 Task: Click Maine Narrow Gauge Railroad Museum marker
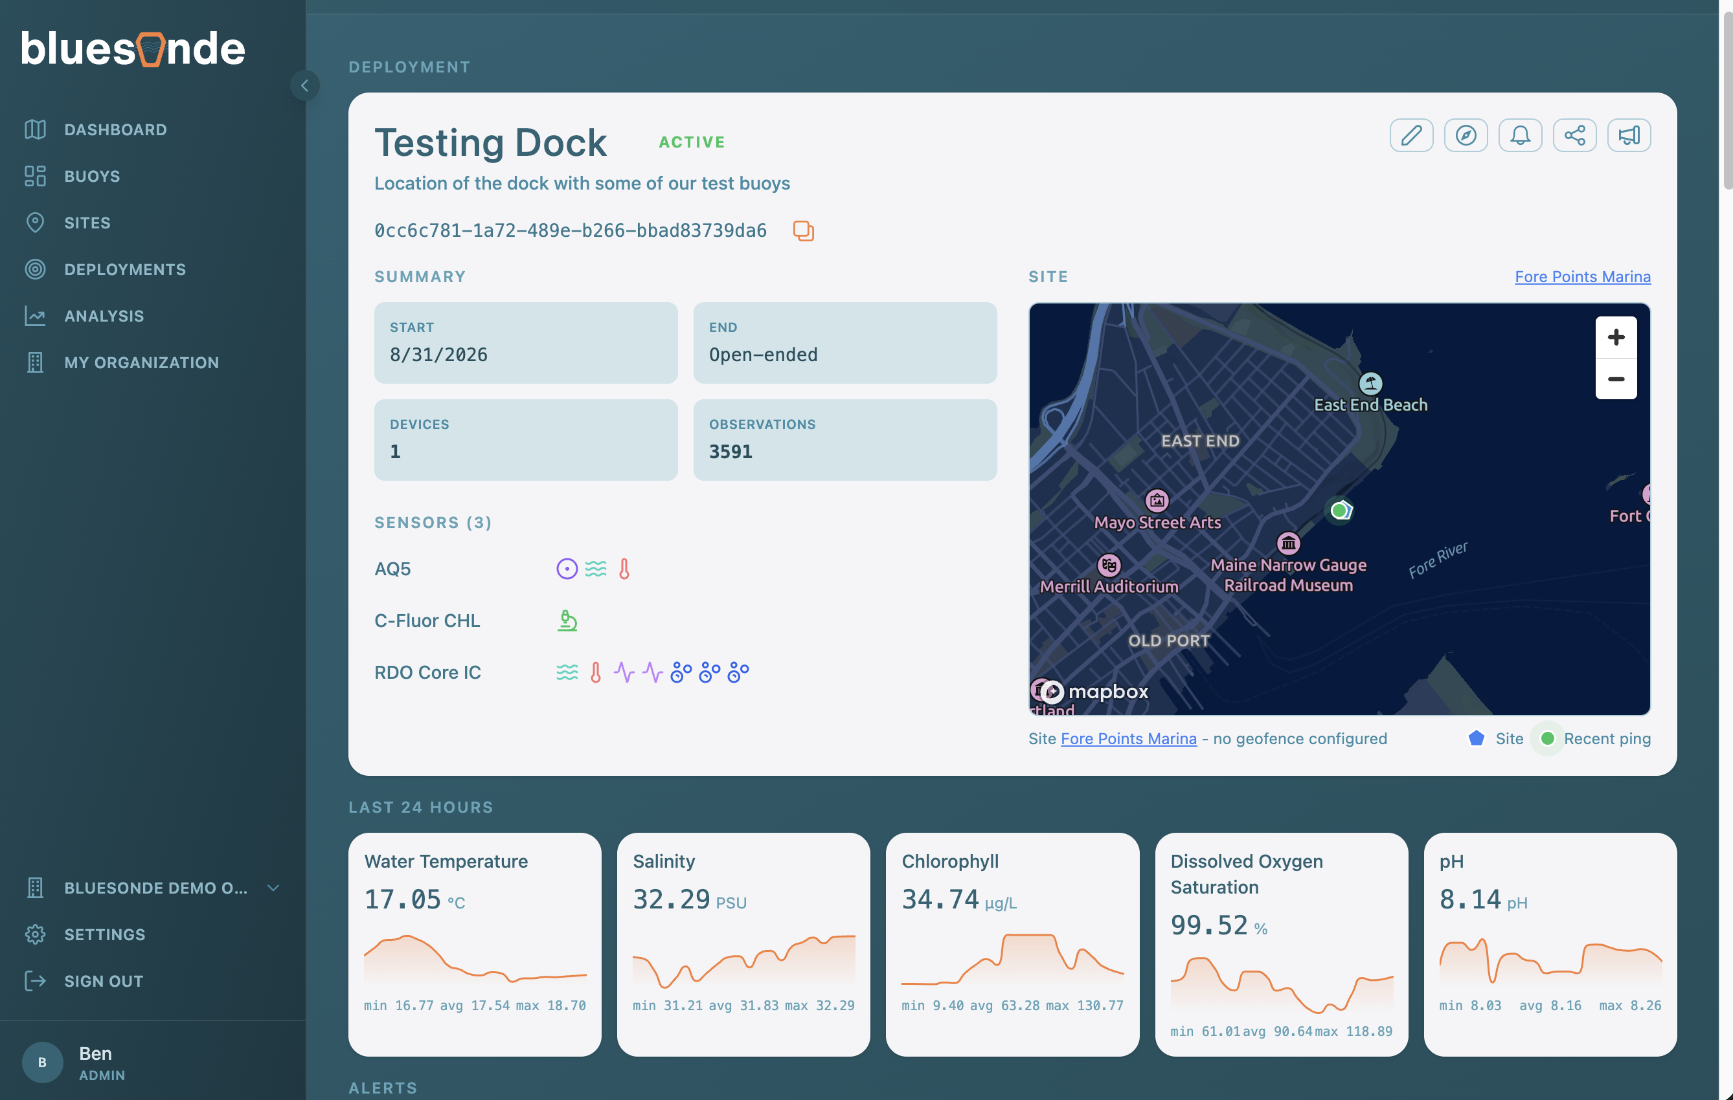point(1288,543)
